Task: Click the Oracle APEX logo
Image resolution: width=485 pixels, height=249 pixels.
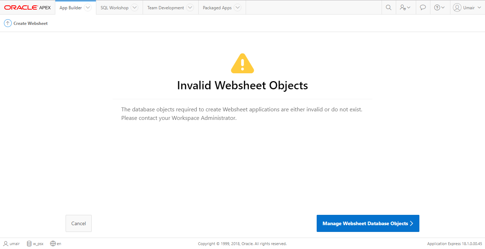Action: click(x=27, y=7)
